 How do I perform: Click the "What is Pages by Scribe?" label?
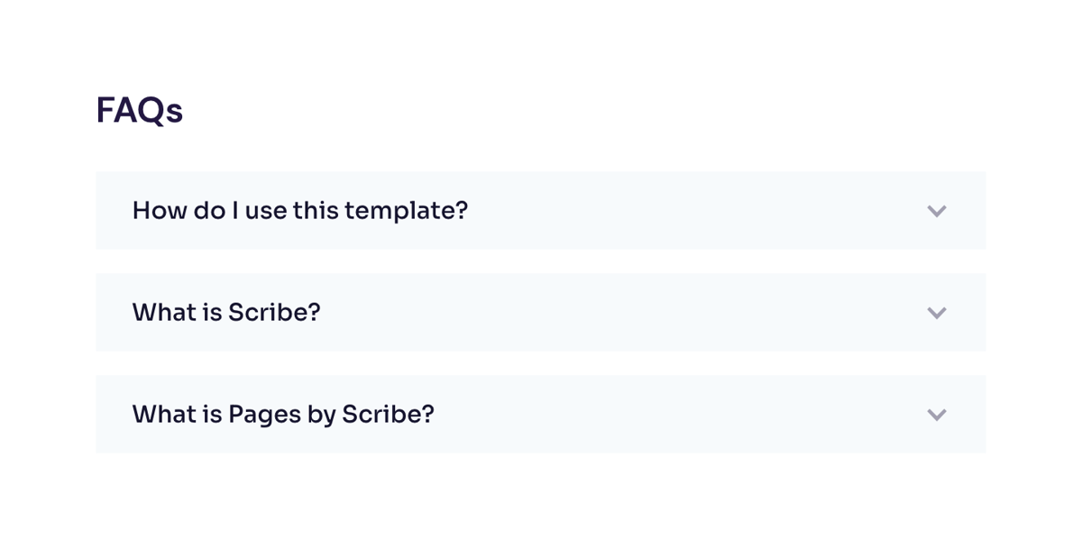(x=283, y=414)
